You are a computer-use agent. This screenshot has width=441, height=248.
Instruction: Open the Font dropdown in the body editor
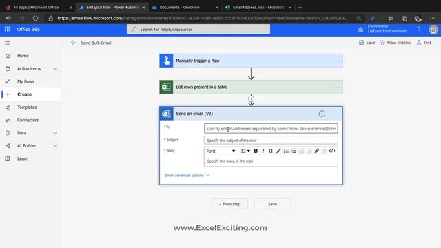pos(220,151)
